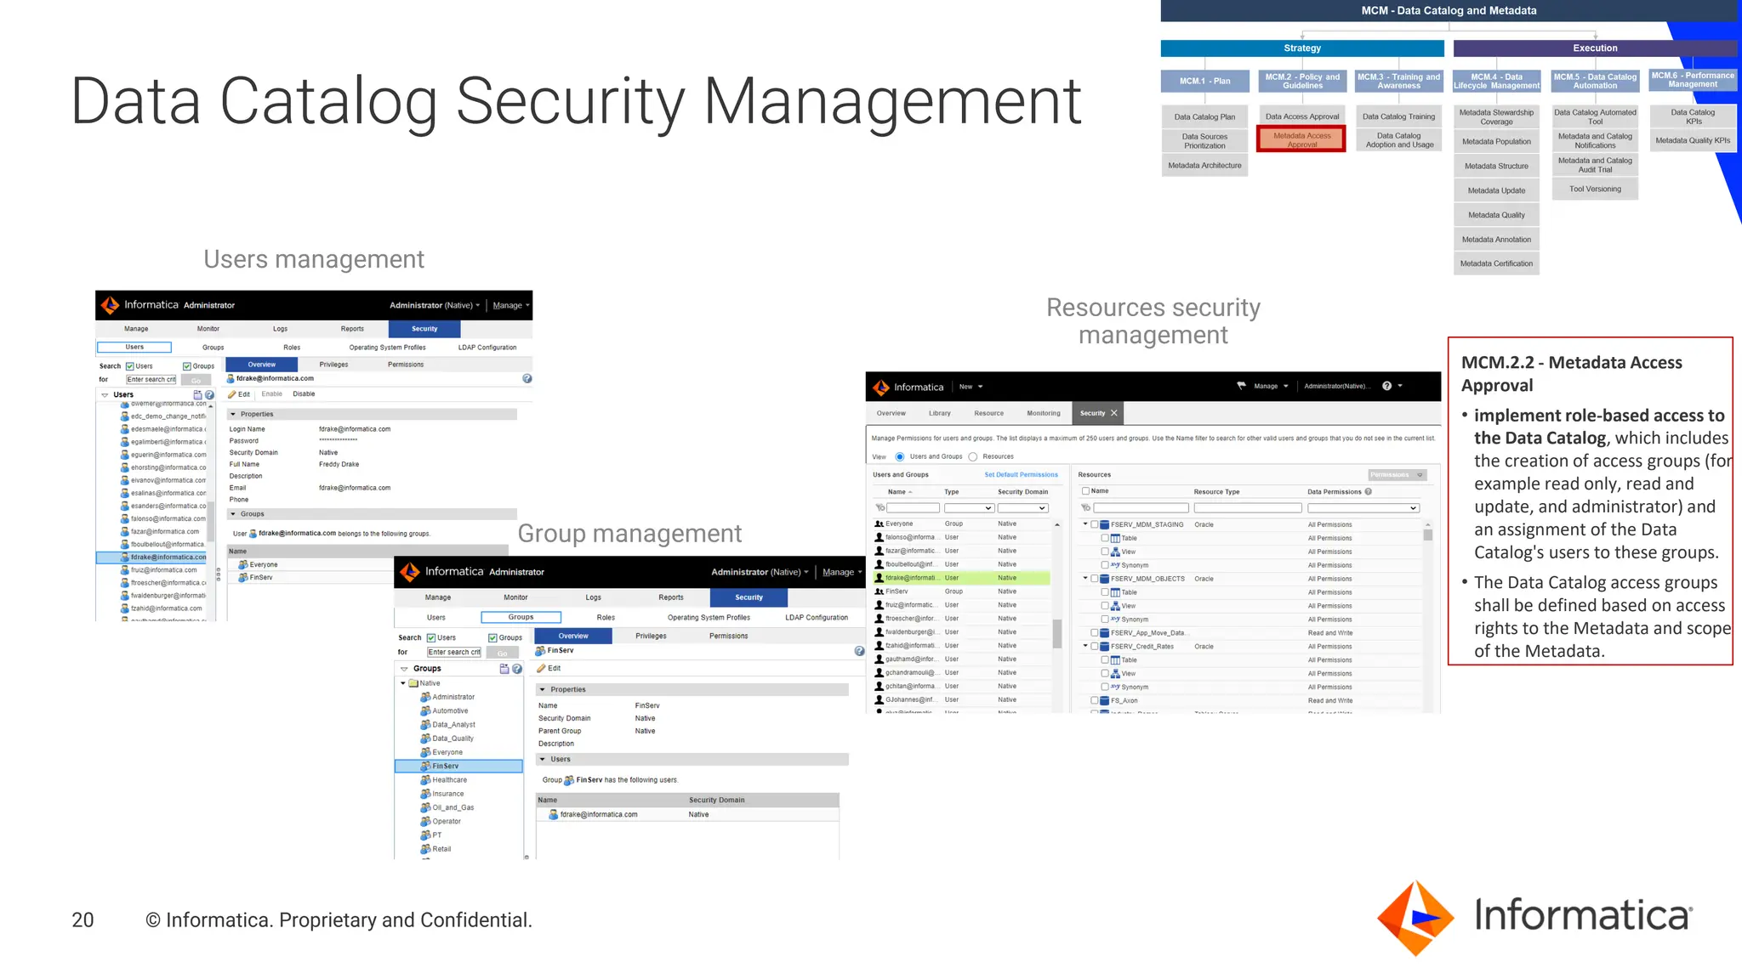1742x979 pixels.
Task: Click the MCM.2 Policy and Guidelines box
Action: pyautogui.click(x=1302, y=81)
